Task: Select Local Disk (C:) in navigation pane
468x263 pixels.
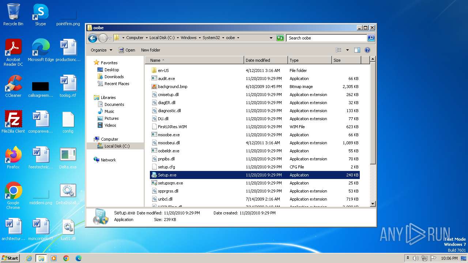Action: [117, 146]
